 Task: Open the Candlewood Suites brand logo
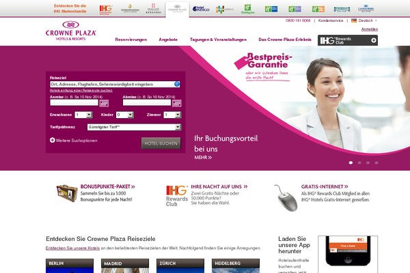pos(366,9)
